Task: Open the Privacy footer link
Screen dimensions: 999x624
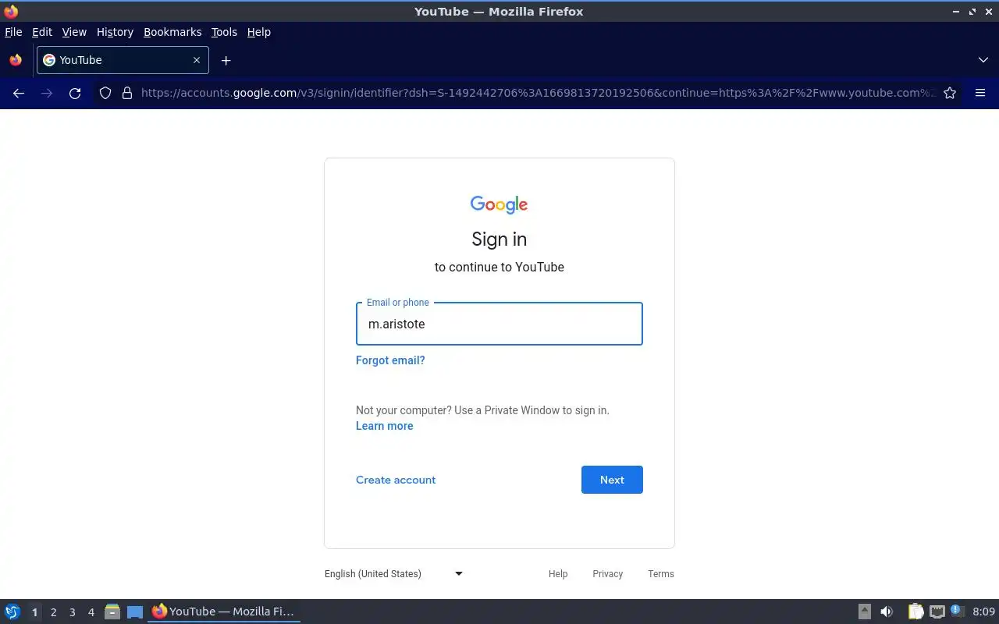Action: [607, 573]
